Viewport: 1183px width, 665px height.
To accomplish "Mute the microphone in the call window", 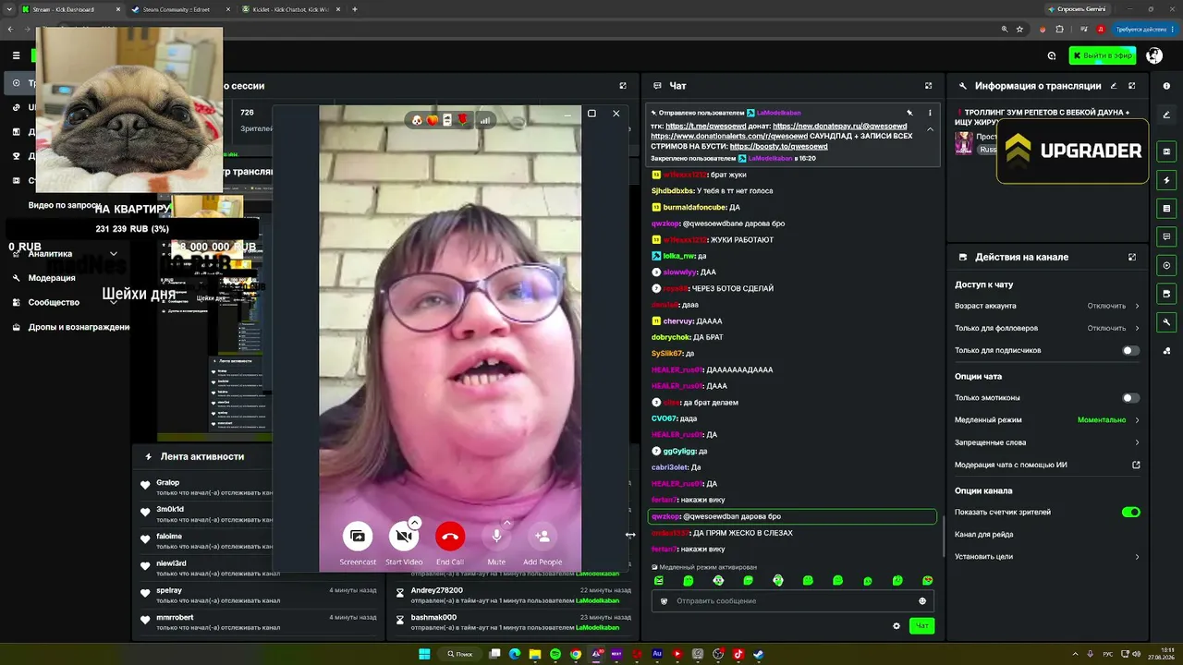I will 496,536.
